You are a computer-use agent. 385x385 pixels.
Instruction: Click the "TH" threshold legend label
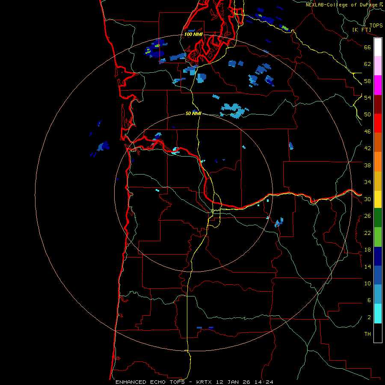(367, 334)
